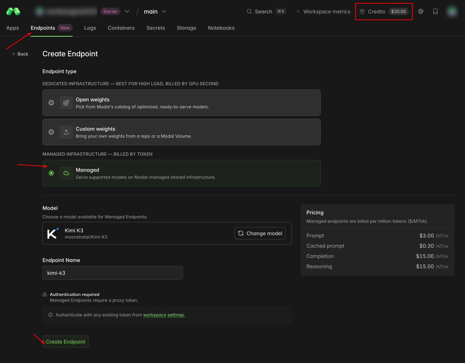Expand the main environment dropdown chevron
The image size is (465, 363).
click(164, 11)
